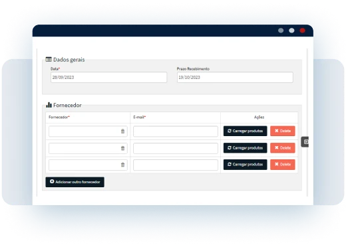Click the Fornecedor column header label

pyautogui.click(x=59, y=117)
